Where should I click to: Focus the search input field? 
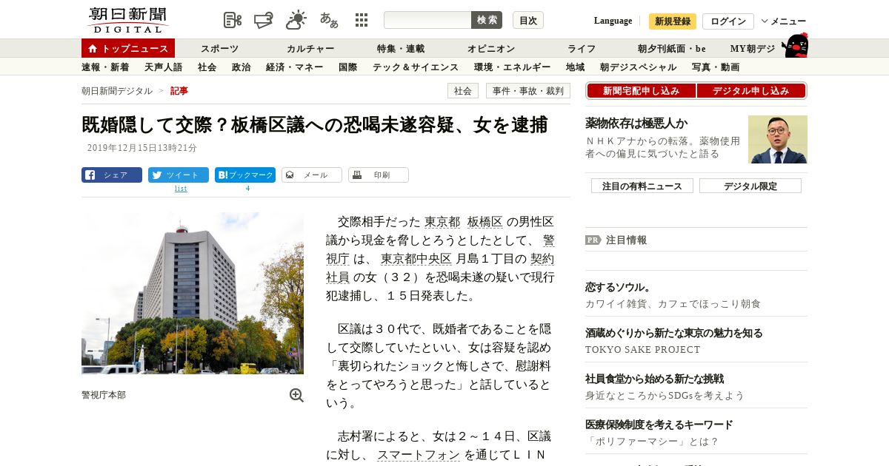(x=427, y=20)
